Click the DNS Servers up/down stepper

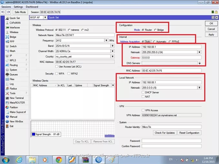(x=200, y=63)
